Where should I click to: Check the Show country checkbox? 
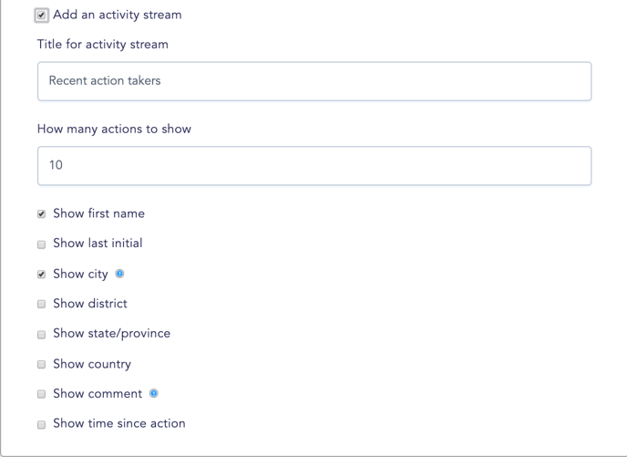pyautogui.click(x=41, y=364)
